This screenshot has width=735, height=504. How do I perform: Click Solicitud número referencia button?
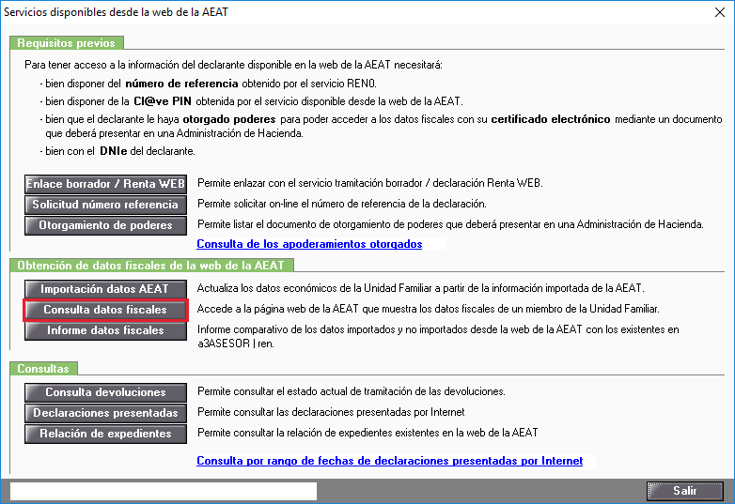pyautogui.click(x=105, y=205)
